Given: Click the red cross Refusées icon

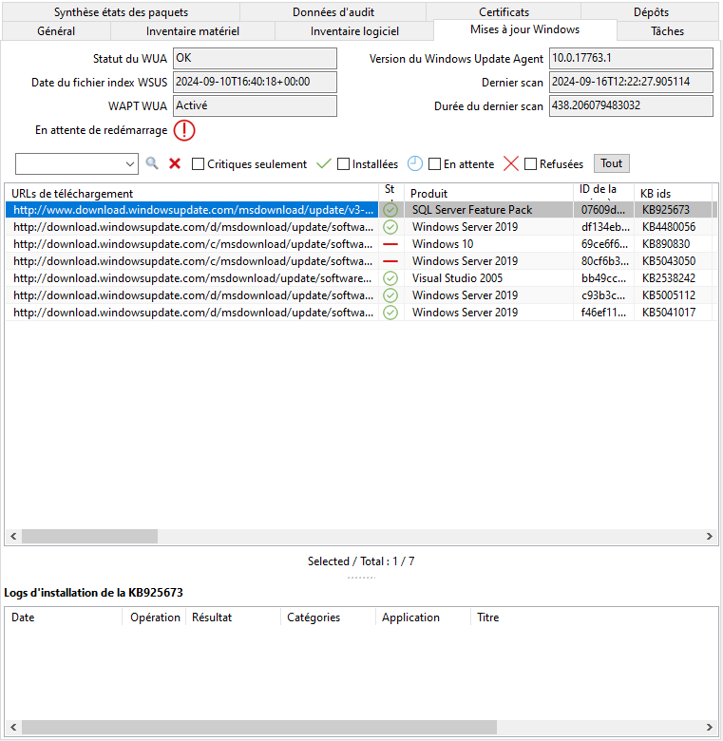Looking at the screenshot, I should pyautogui.click(x=511, y=163).
